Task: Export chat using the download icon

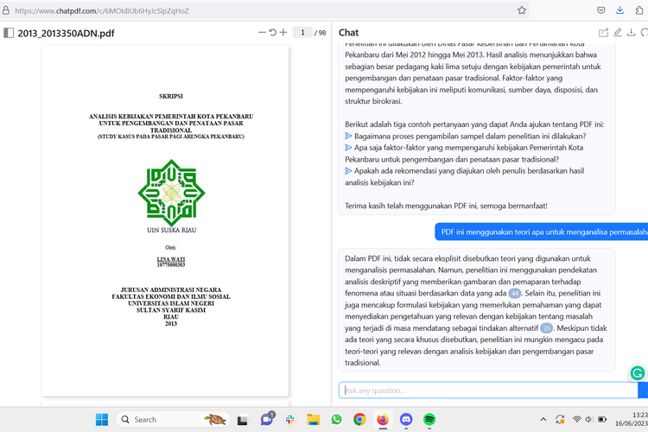Action: pyautogui.click(x=632, y=33)
